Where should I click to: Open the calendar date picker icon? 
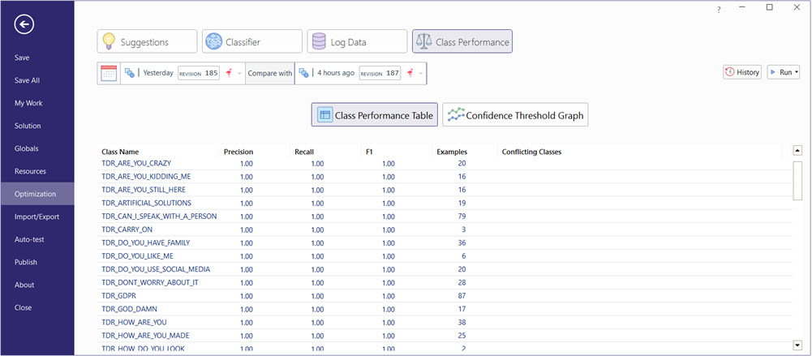click(x=109, y=73)
